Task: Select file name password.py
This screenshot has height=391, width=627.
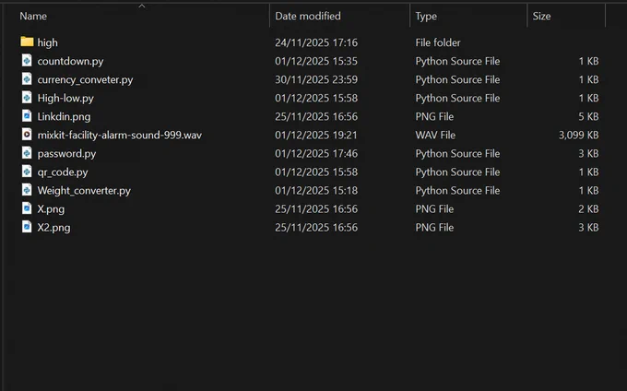Action: tap(66, 153)
